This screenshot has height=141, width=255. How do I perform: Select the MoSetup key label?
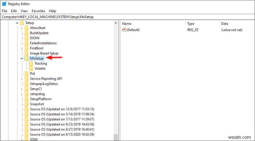coord(37,59)
